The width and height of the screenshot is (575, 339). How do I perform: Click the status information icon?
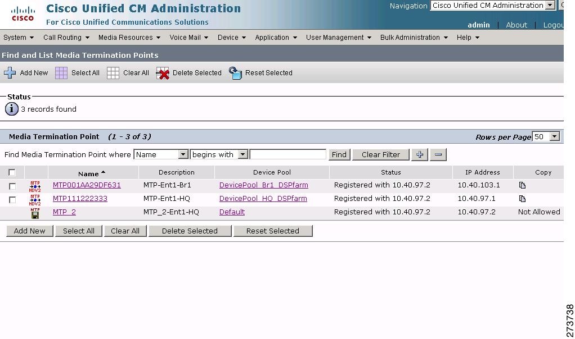tap(12, 109)
